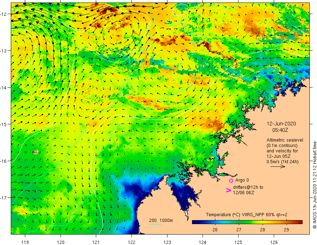The height and width of the screenshot is (245, 317).
Task: Click the '12-Jun 05Z' legend text
Action: coord(278,156)
